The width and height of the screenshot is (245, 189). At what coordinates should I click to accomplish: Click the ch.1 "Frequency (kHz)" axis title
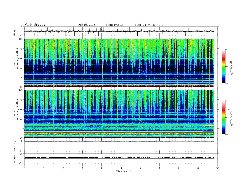coord(17,59)
